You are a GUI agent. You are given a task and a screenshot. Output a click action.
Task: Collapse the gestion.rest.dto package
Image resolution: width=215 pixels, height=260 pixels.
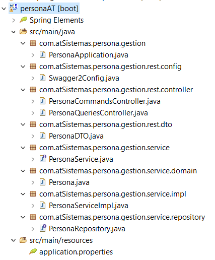pos(23,124)
